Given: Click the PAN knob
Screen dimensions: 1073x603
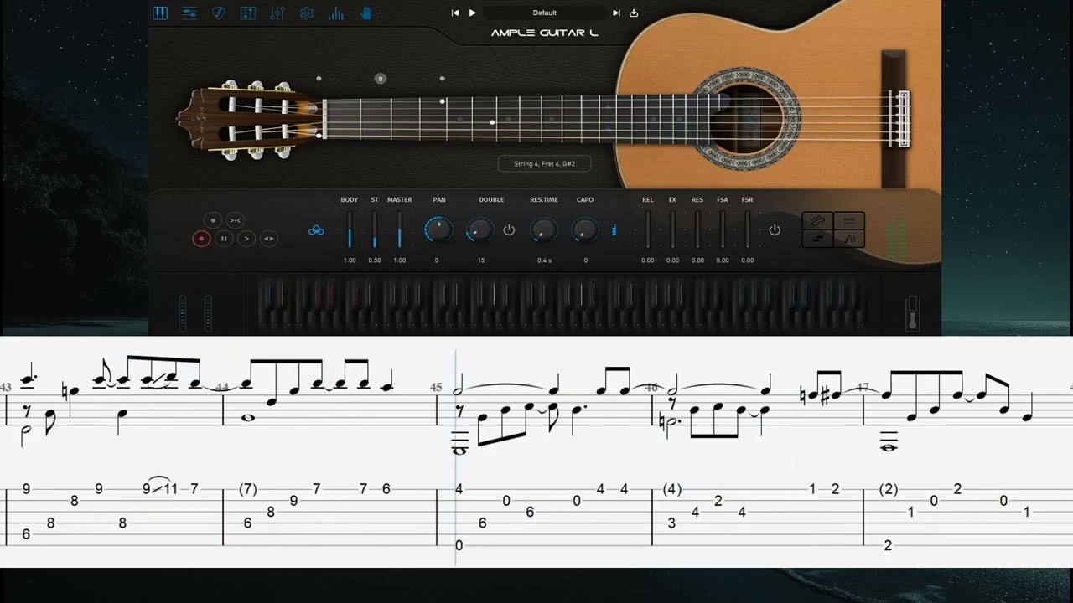Looking at the screenshot, I should (x=438, y=229).
